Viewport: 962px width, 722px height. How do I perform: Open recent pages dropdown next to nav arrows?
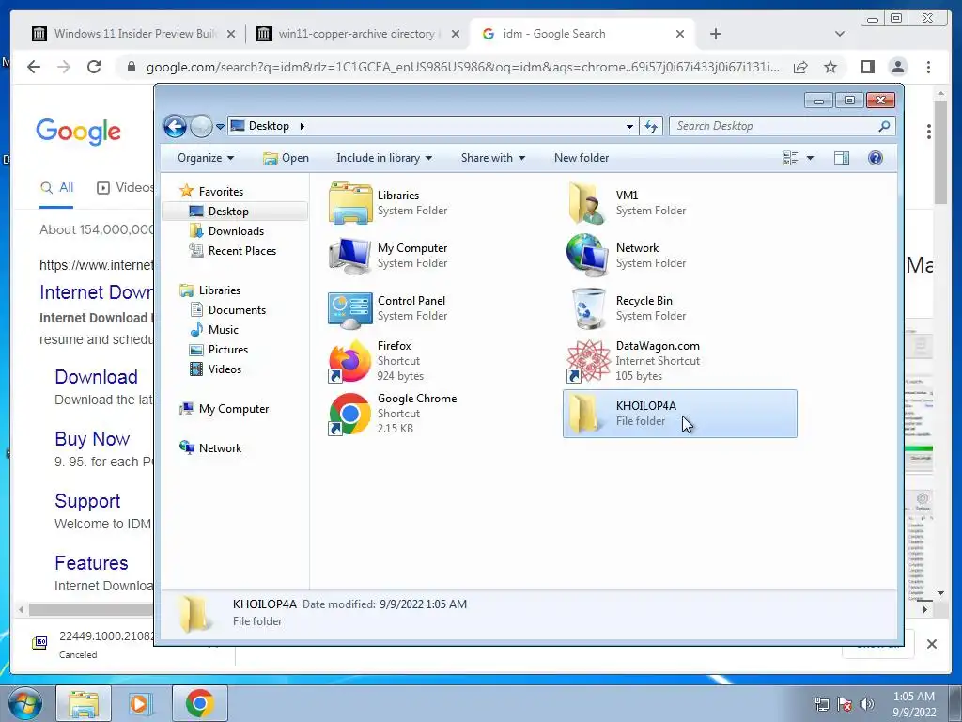click(x=220, y=127)
